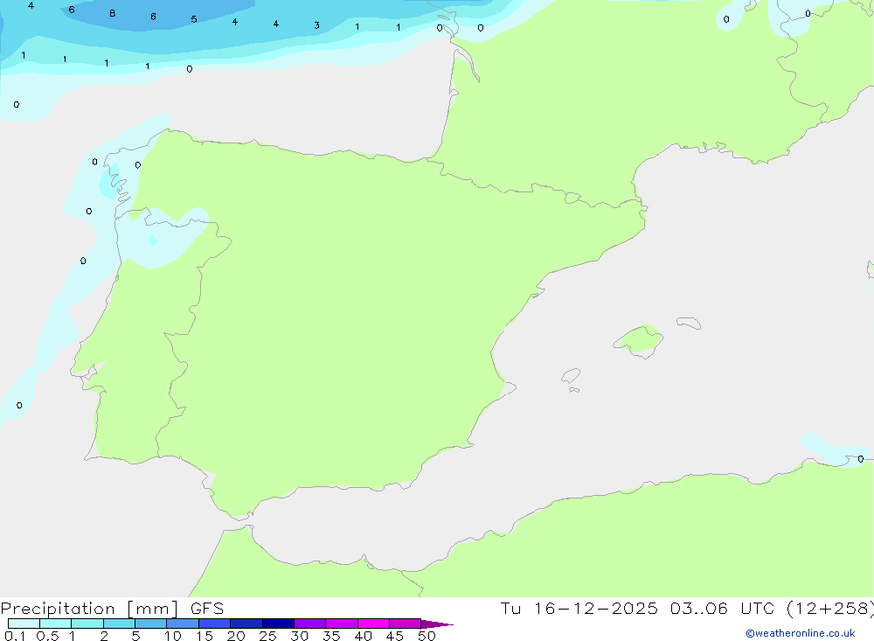The image size is (874, 641).
Task: Click the 25–30 mm navy legend swatch
Action: pos(278,624)
